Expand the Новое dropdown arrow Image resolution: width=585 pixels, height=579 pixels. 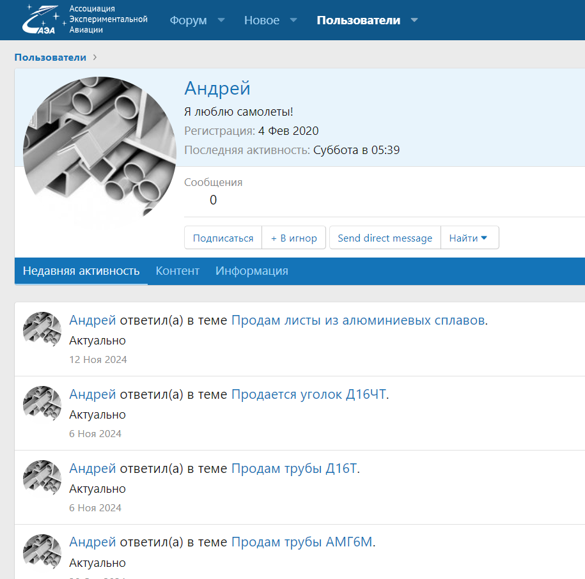[293, 20]
